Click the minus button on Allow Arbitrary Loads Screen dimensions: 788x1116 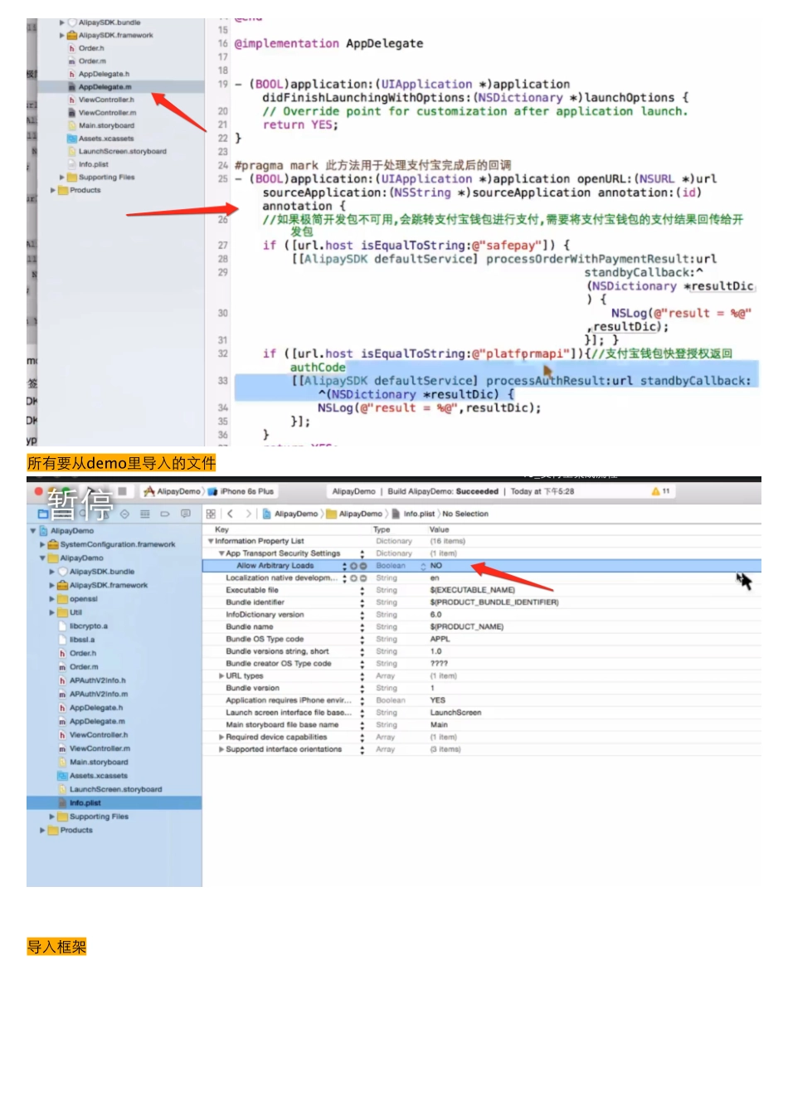click(x=362, y=566)
